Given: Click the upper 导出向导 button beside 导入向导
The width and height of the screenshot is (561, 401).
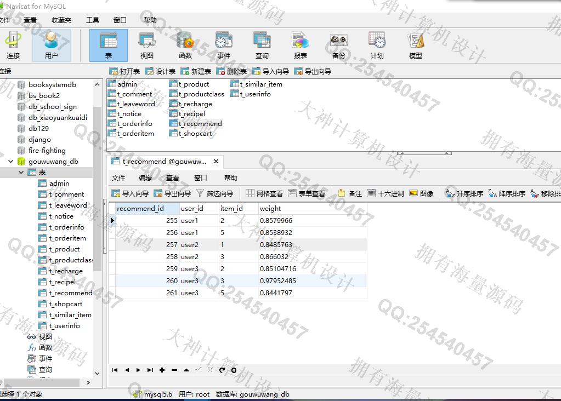Looking at the screenshot, I should coord(313,71).
